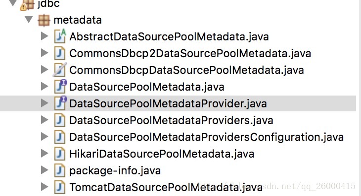Viewport: 361px width, 196px height.
Task: Expand TomcatDataSourcePoolMetadata.java disclosure triangle
Action: [45, 187]
